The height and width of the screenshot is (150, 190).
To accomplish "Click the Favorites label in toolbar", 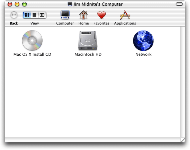I will point(101,23).
